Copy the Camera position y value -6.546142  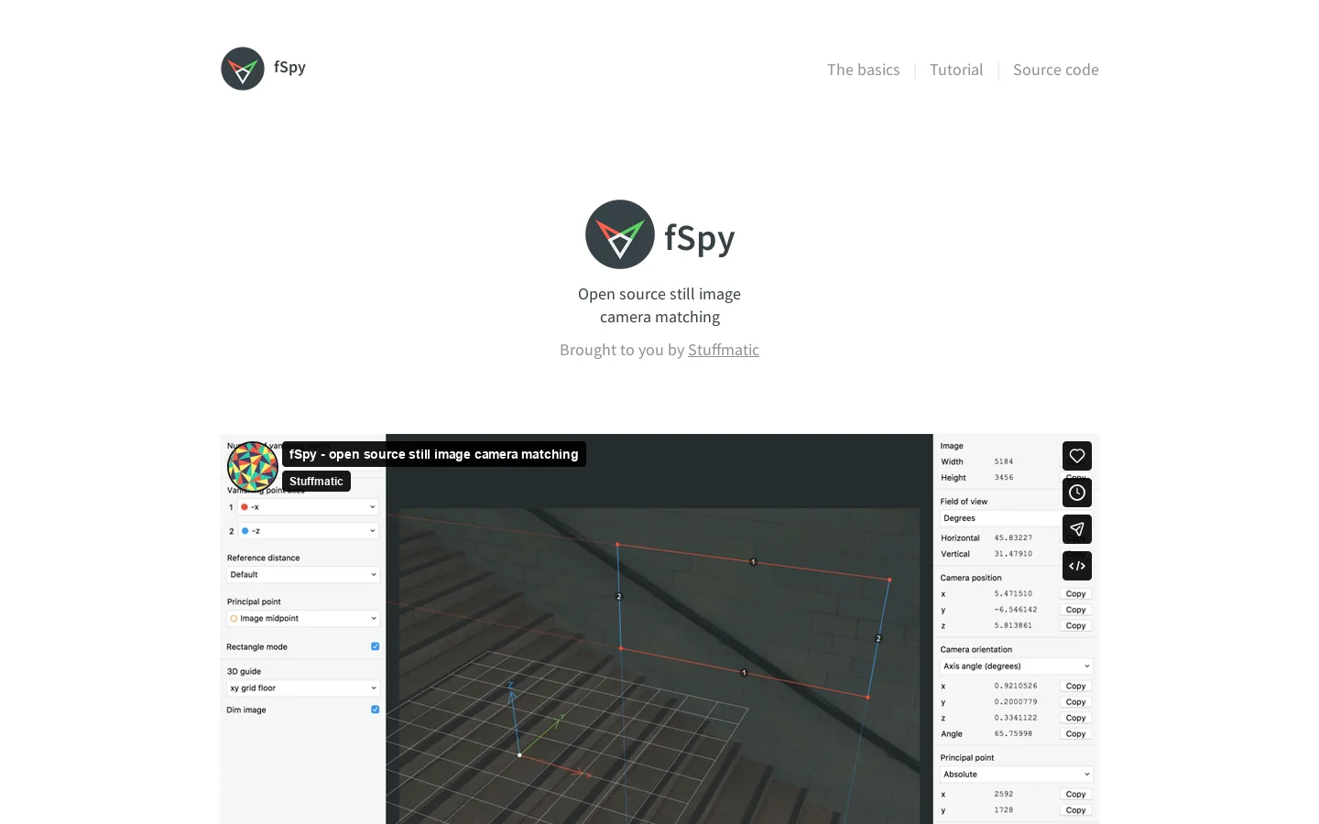1076,610
